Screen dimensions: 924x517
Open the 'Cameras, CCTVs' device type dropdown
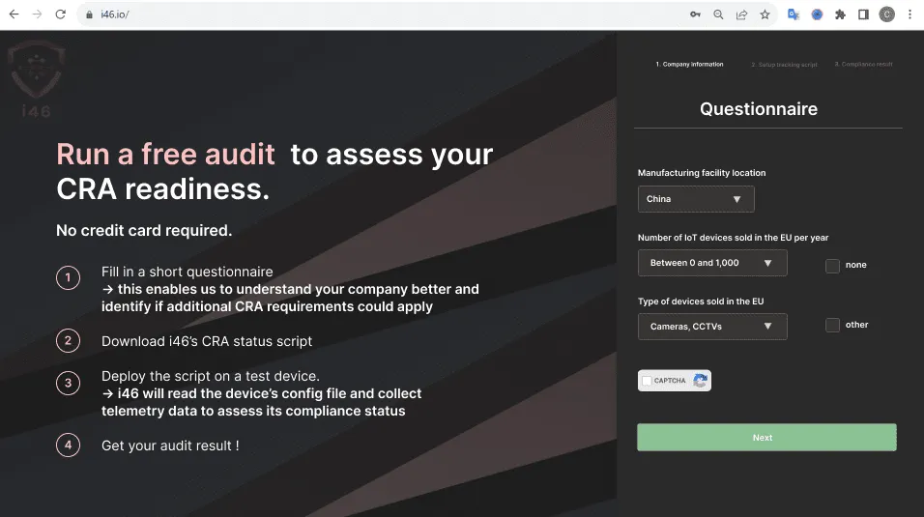712,327
